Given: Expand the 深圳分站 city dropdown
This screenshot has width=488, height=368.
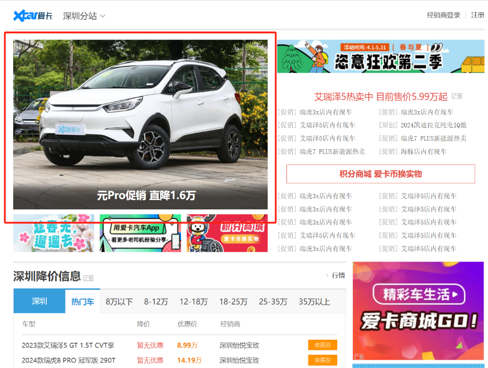Looking at the screenshot, I should click(x=84, y=16).
